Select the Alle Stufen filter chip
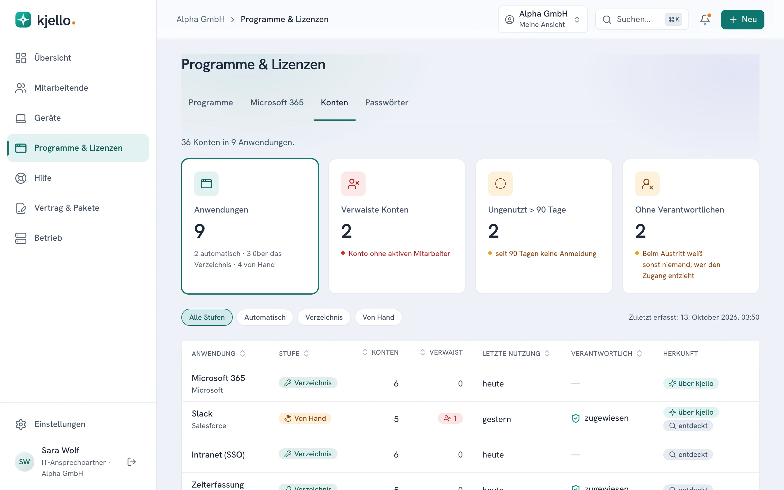This screenshot has height=490, width=784. click(x=207, y=317)
